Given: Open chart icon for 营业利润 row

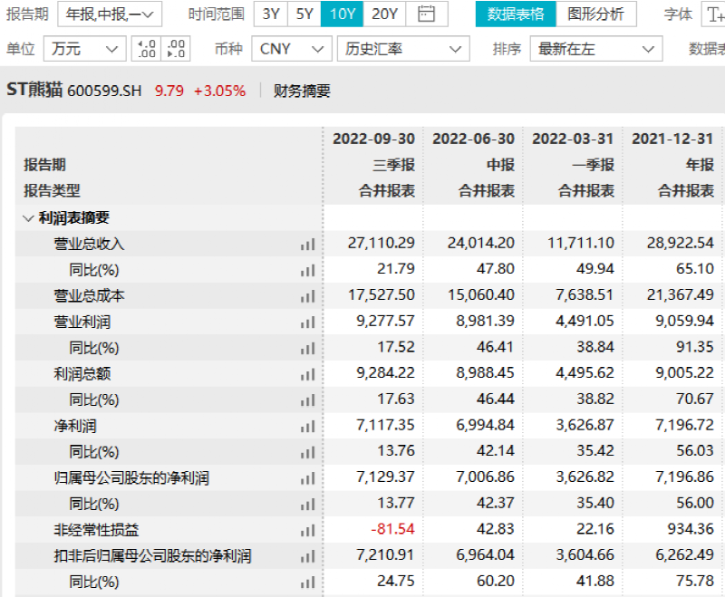Looking at the screenshot, I should tap(308, 322).
